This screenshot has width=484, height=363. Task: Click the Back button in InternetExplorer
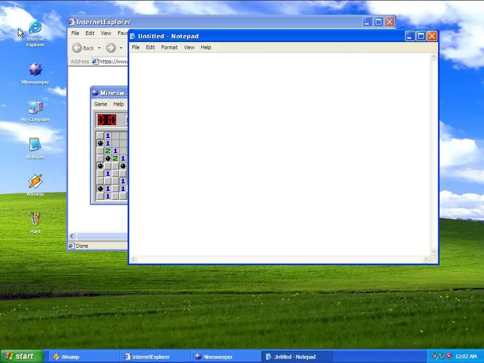(83, 48)
